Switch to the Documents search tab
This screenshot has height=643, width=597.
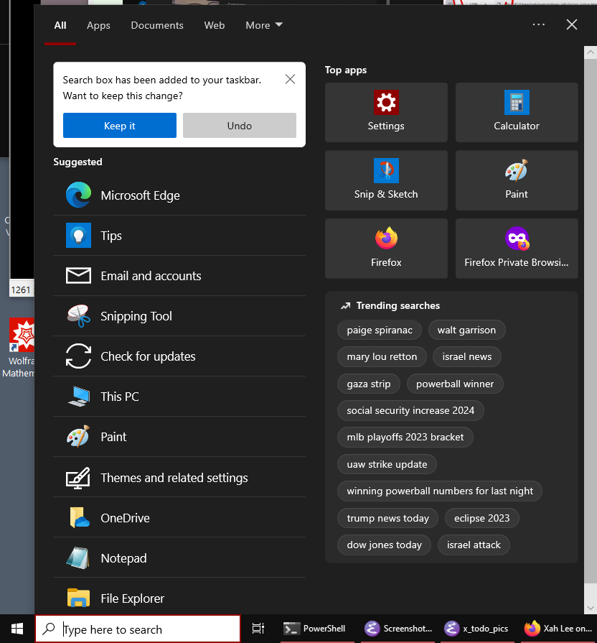[157, 25]
